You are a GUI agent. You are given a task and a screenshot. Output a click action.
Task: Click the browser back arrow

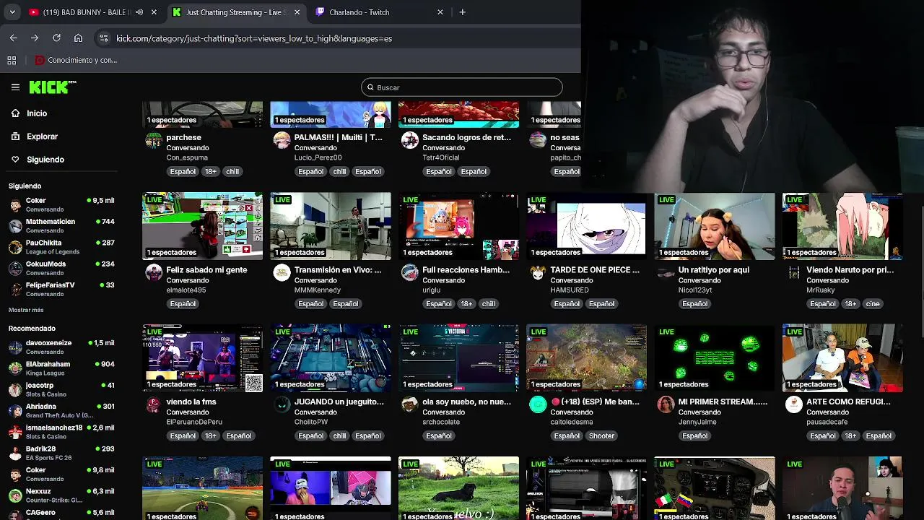click(13, 38)
